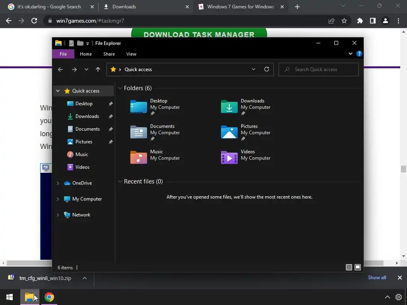
Task: Collapse the Recent files (0) group
Action: (120, 181)
